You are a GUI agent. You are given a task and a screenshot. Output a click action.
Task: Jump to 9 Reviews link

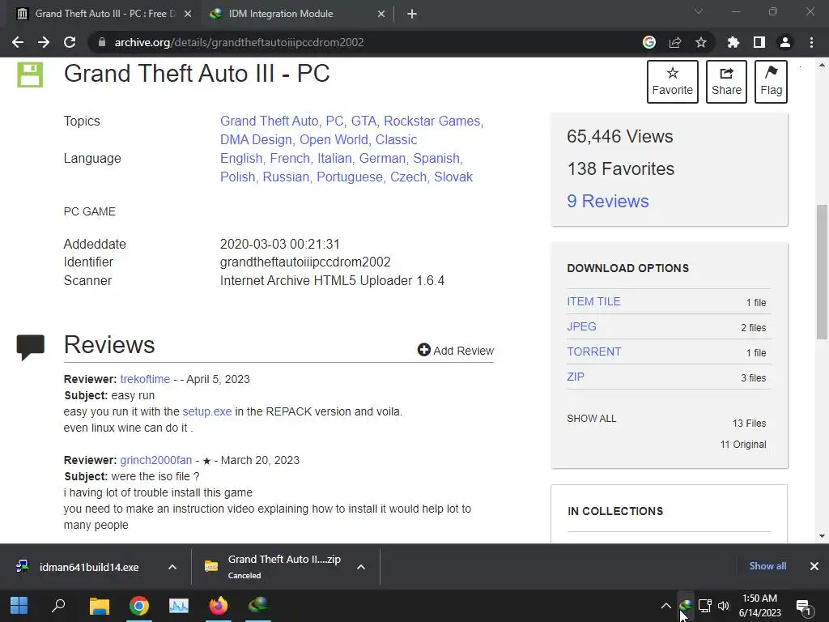[x=607, y=201]
